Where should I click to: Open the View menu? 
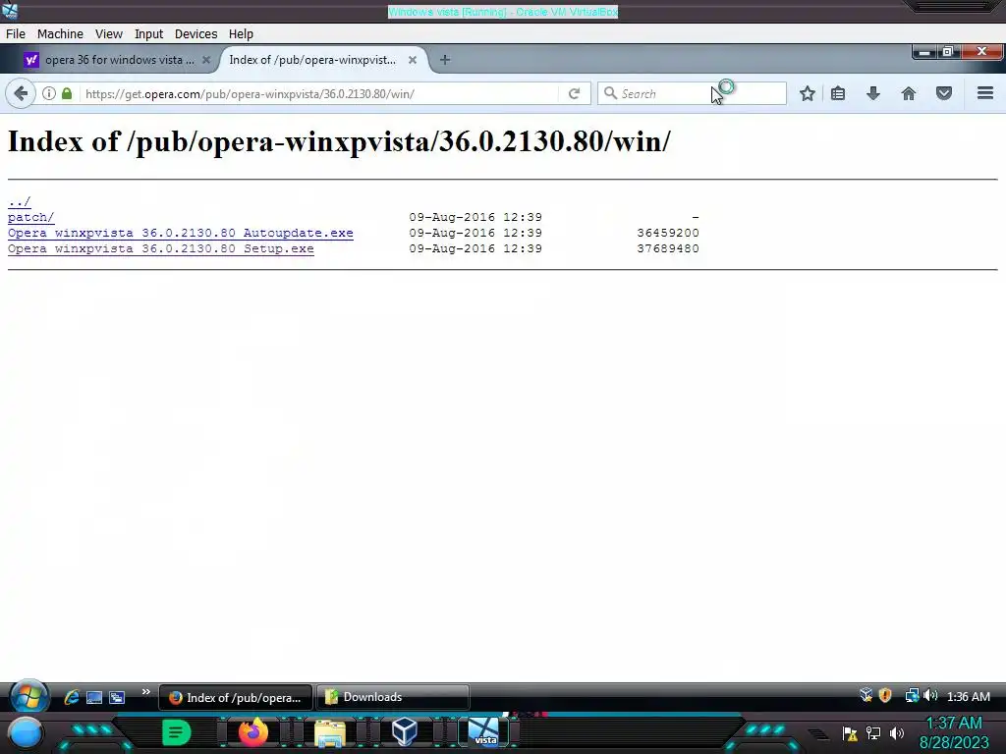click(108, 34)
